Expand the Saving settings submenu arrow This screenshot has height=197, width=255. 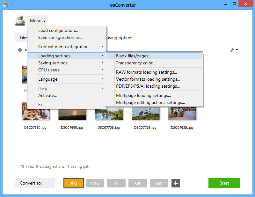click(102, 63)
